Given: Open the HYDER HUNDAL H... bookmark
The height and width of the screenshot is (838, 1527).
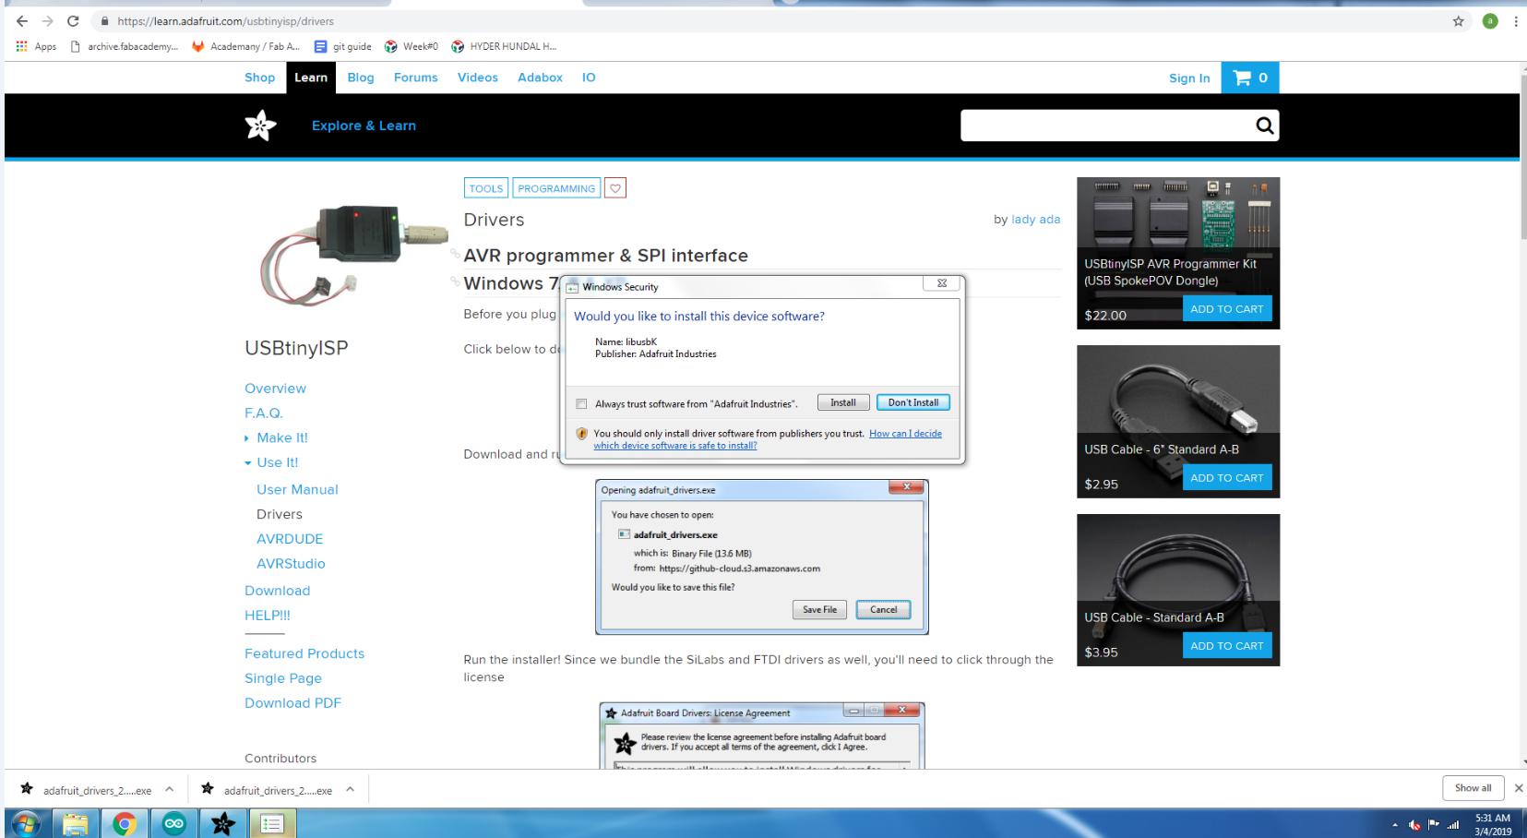Looking at the screenshot, I should tap(504, 47).
